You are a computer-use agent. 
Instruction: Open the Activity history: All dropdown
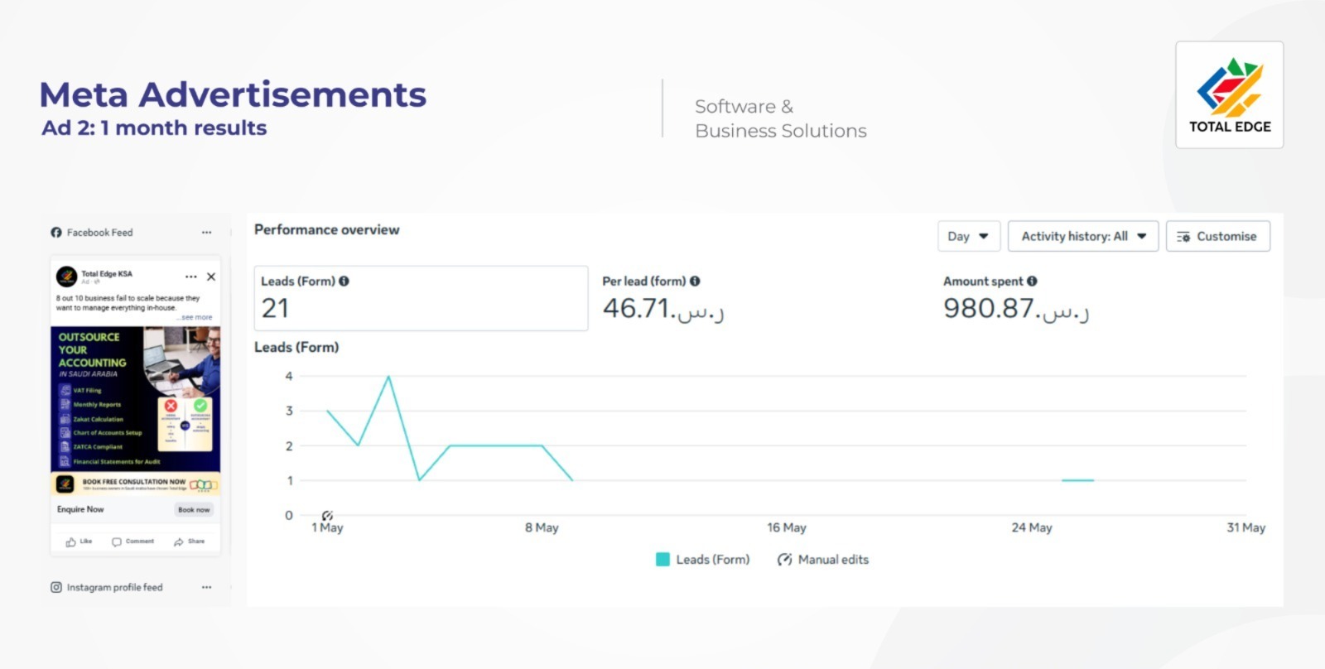pyautogui.click(x=1083, y=236)
